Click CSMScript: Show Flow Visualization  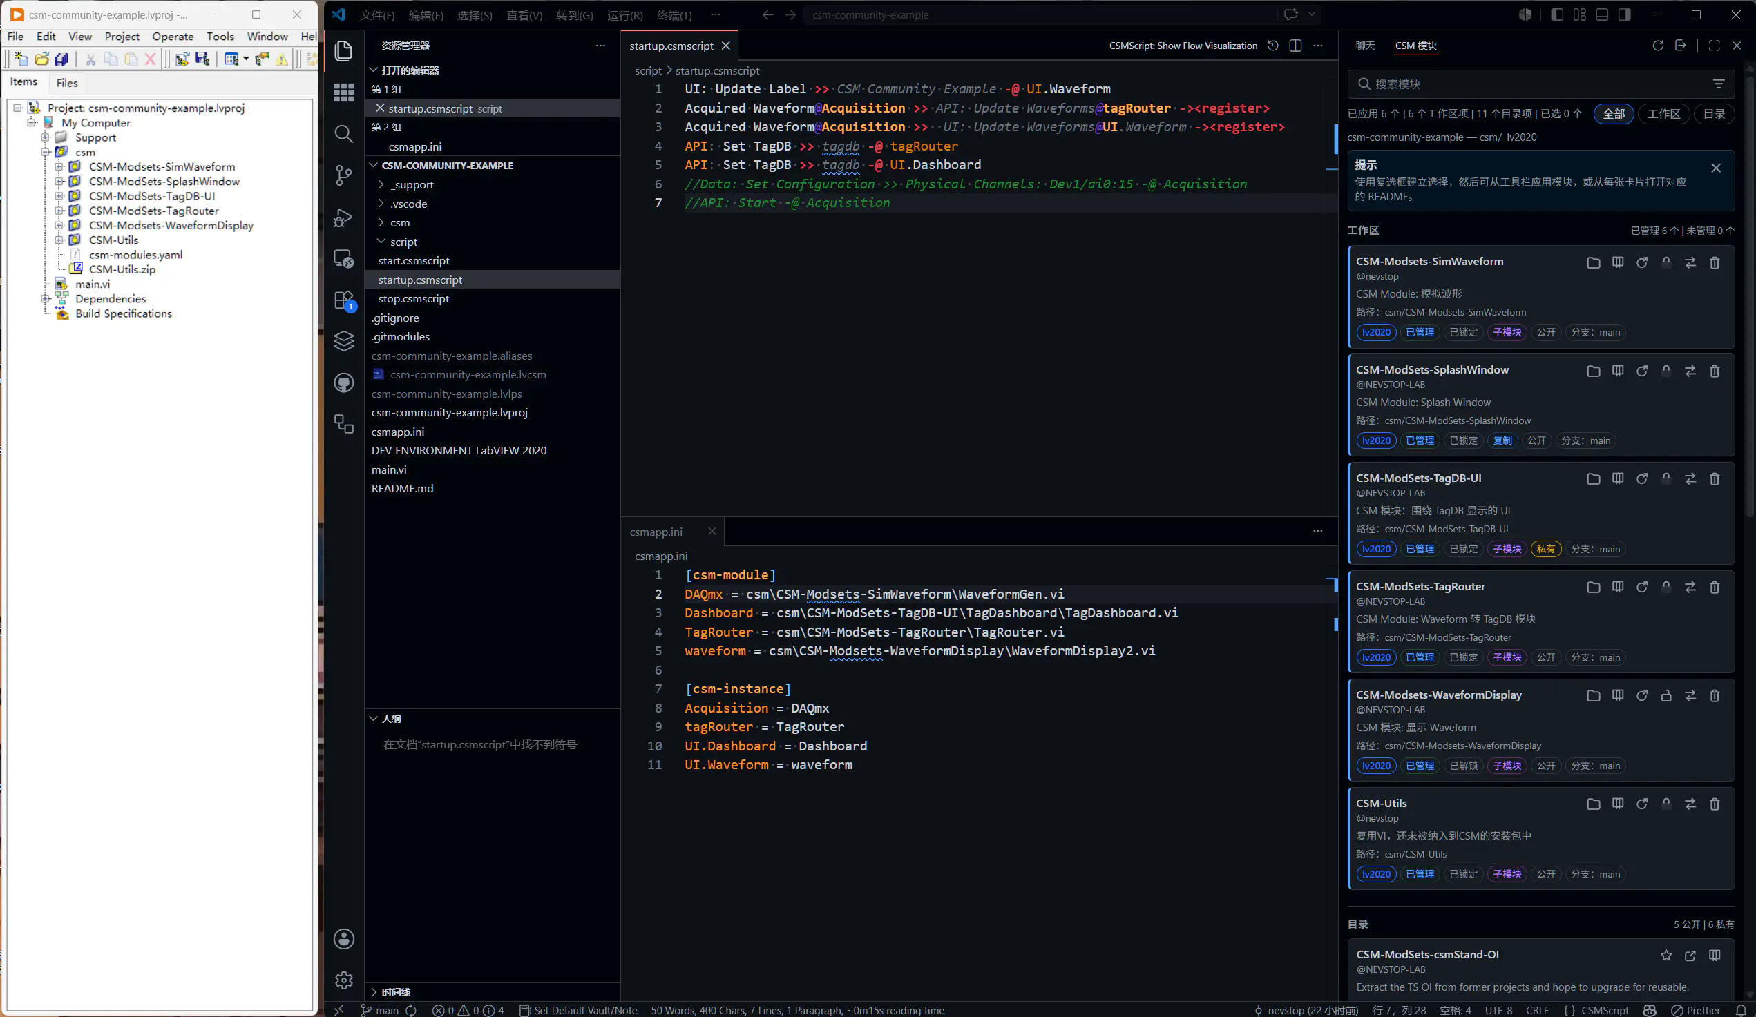click(x=1183, y=46)
